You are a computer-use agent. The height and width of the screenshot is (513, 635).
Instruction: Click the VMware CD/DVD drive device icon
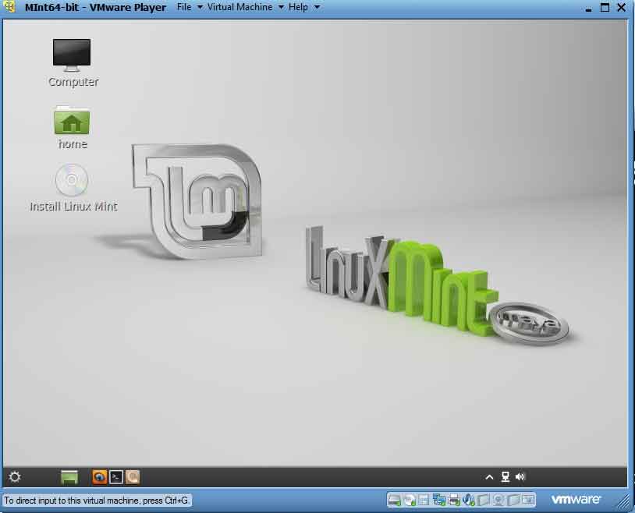point(410,500)
